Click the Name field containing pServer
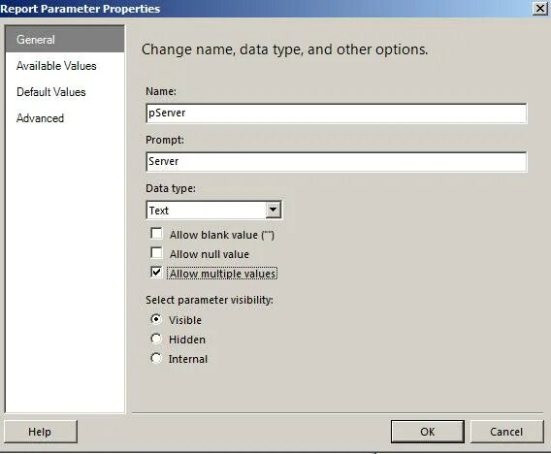551x454 pixels. click(x=337, y=113)
